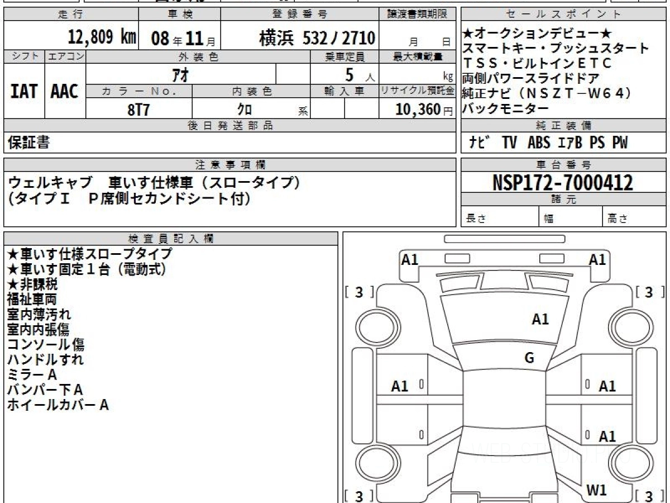The height and width of the screenshot is (503, 670).
Task: Click the TSS・ビルトインETC line
Action: coord(537,64)
